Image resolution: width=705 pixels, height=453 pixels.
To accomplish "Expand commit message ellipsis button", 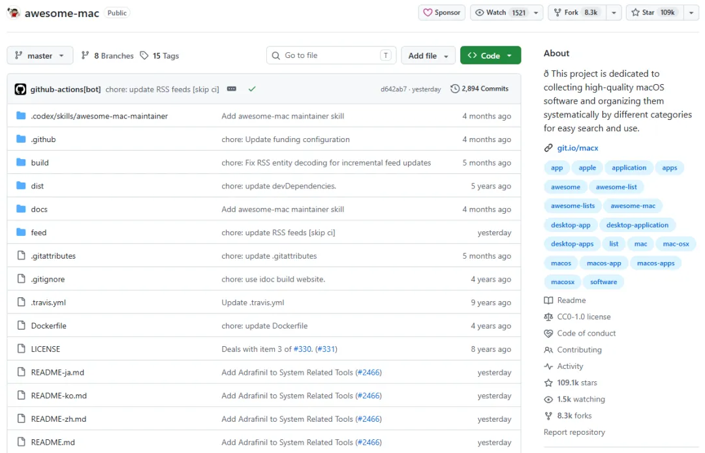I will pos(232,89).
